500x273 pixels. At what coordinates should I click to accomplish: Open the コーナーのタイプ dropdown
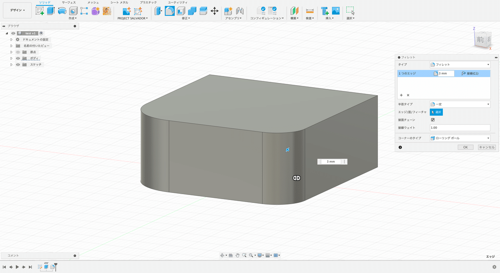[x=460, y=138]
